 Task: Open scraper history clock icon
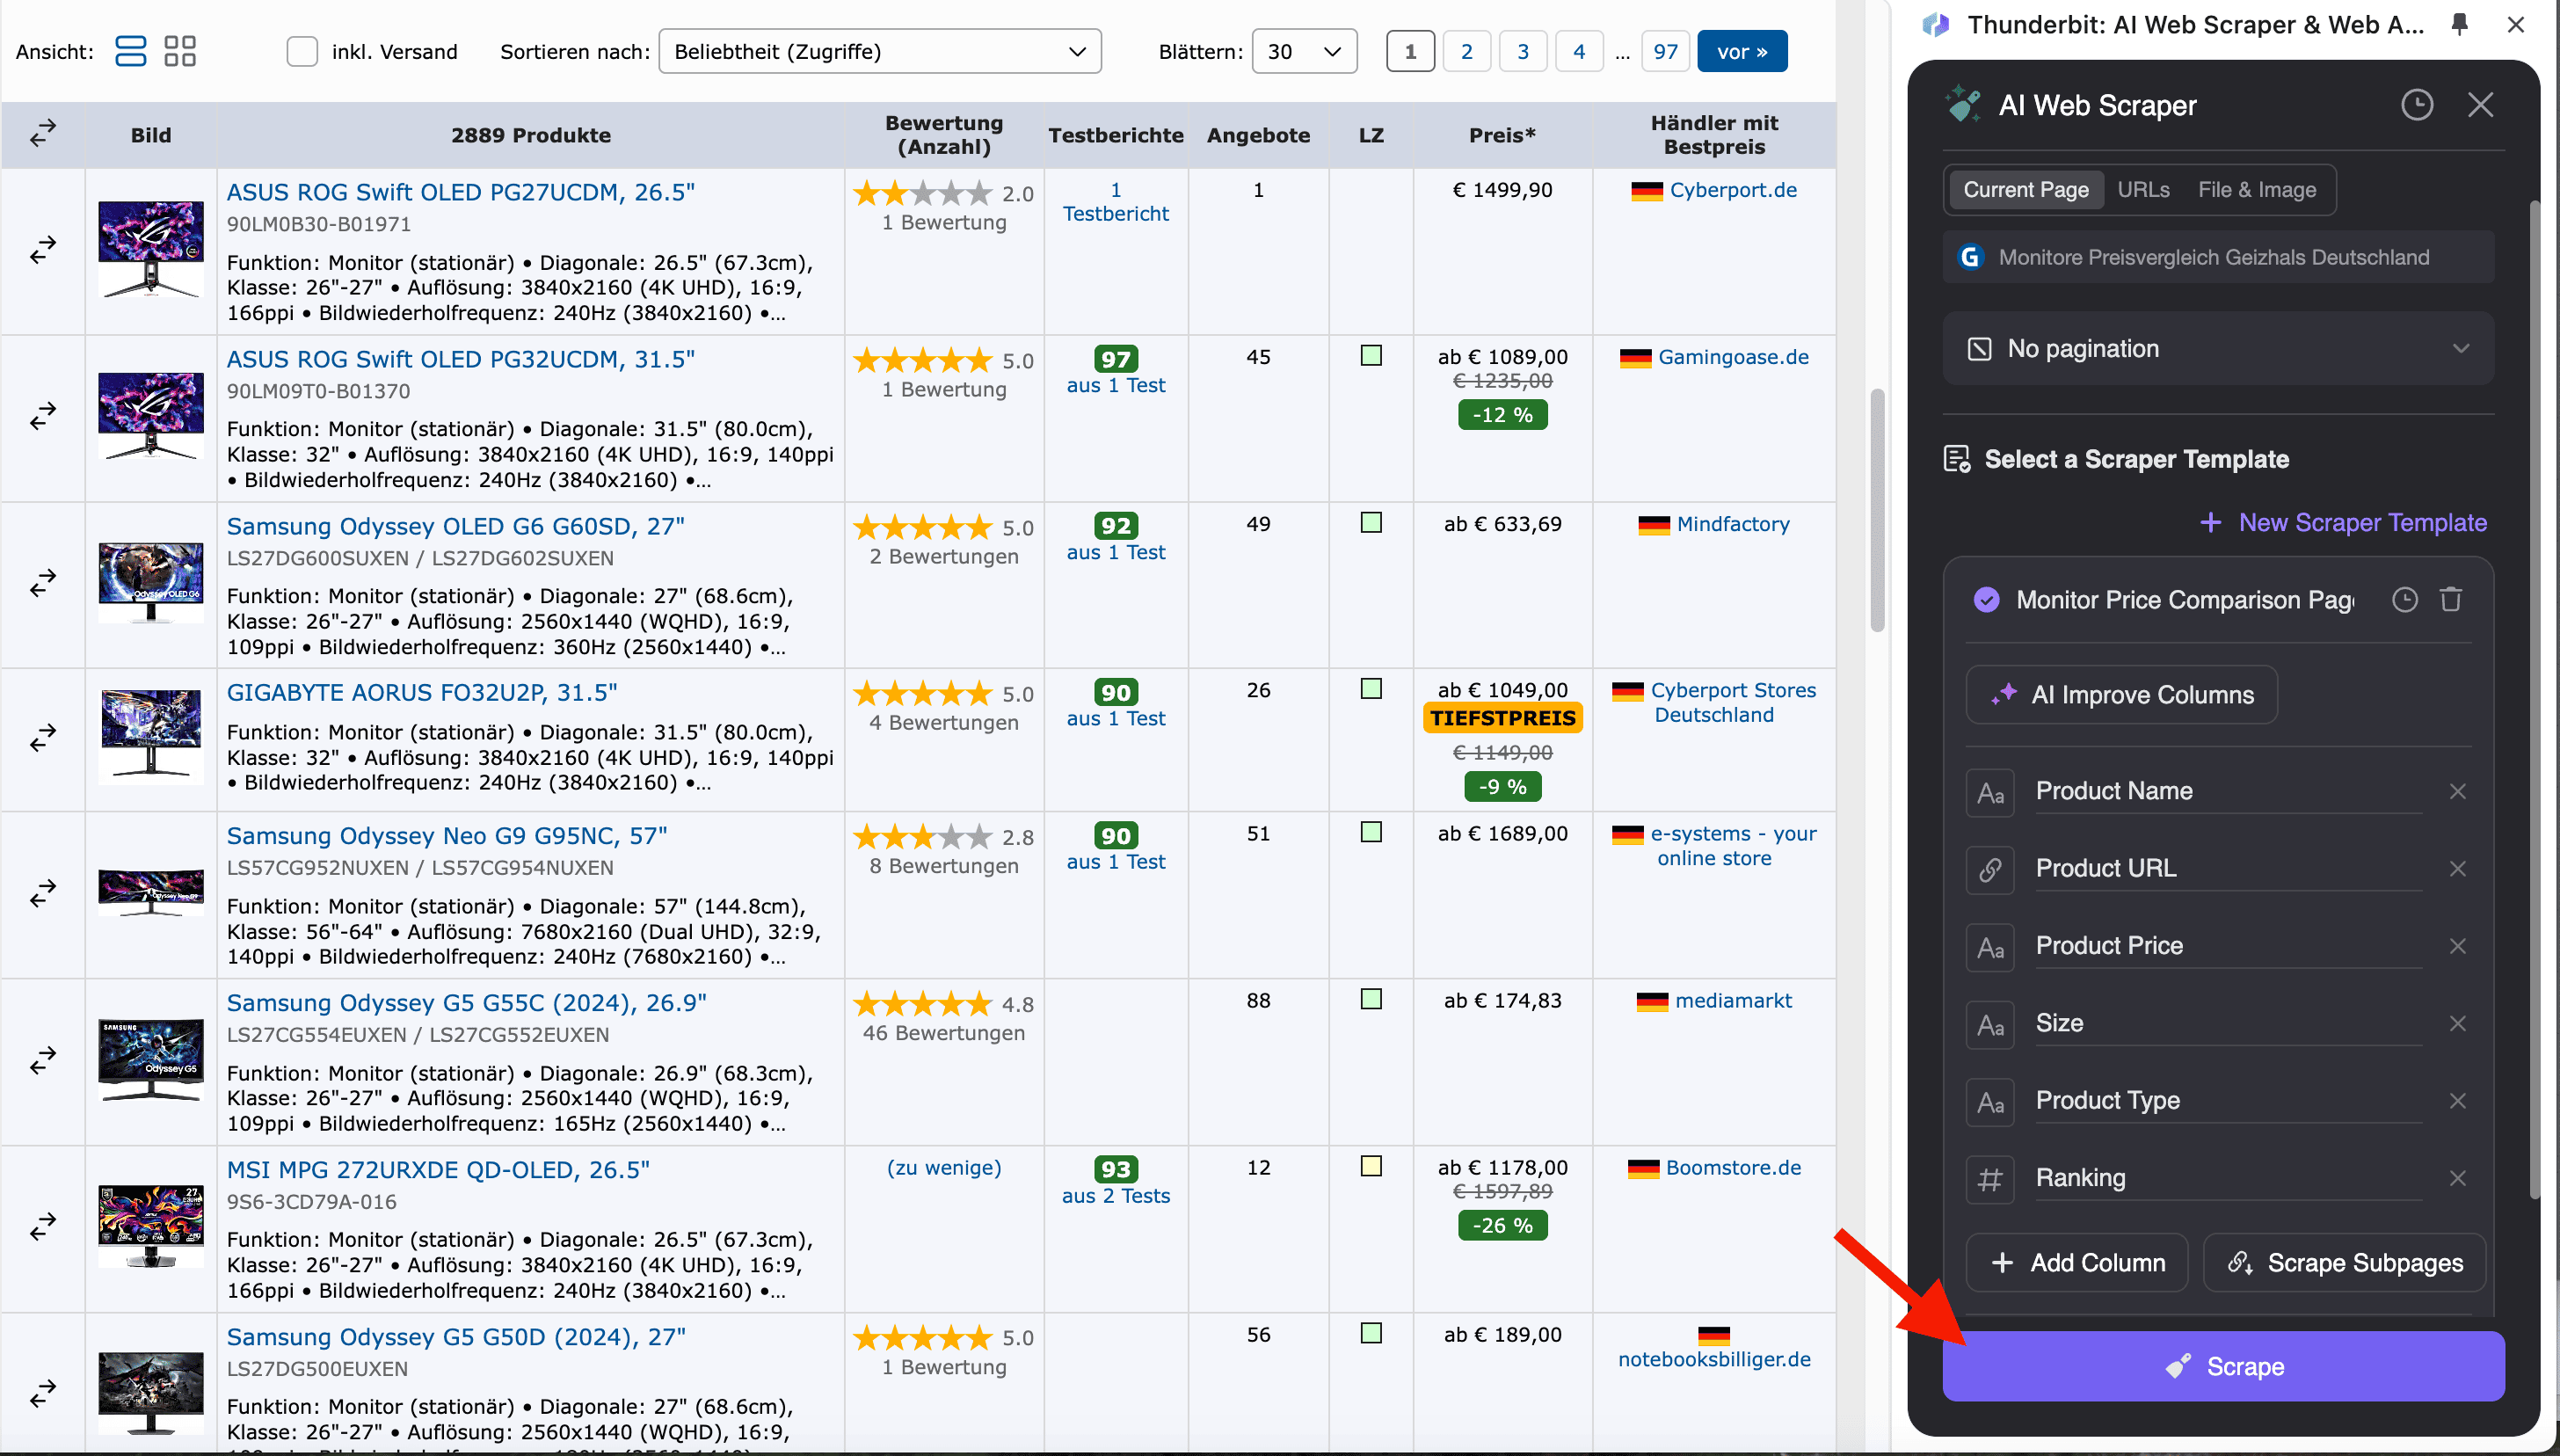(x=2416, y=105)
